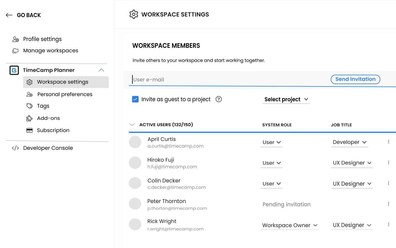The image size is (396, 248).
Task: Click the SYSTEM ROLE column header
Action: click(x=277, y=125)
